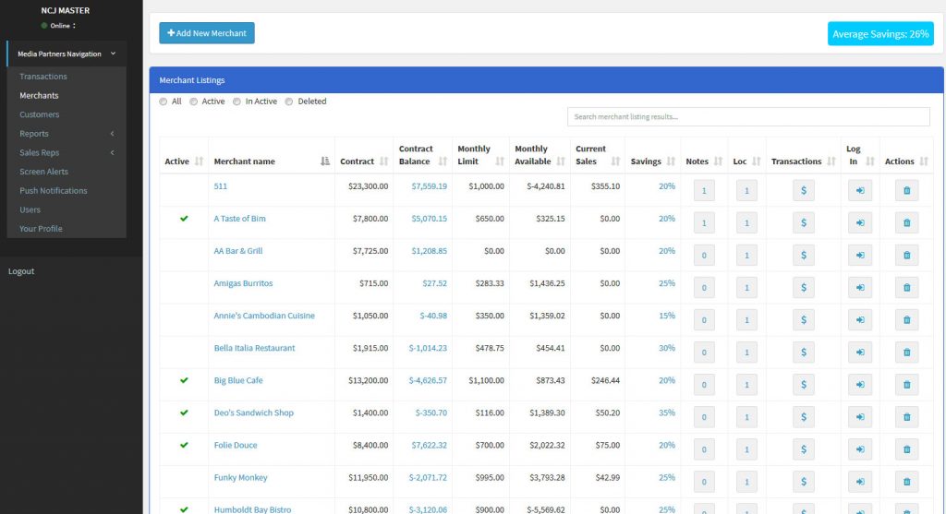Go to Transactions in sidebar
This screenshot has height=514, width=946.
pos(42,77)
